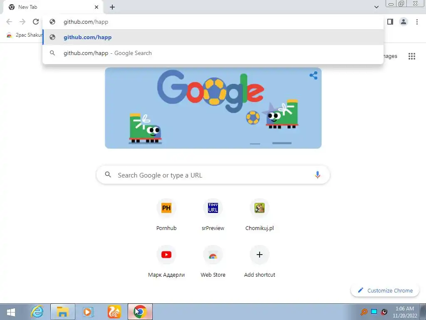Open UC Browser from the taskbar

click(114, 312)
